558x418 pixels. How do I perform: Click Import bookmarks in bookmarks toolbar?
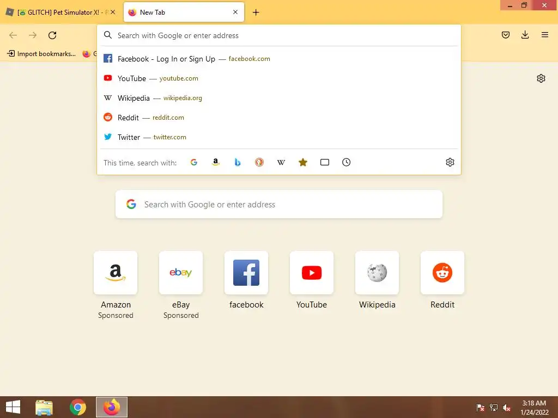(41, 54)
